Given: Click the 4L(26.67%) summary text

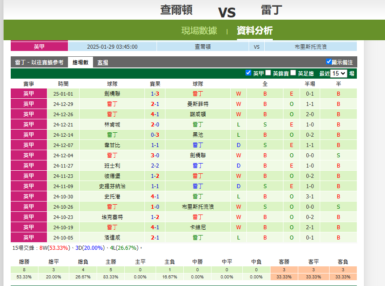Looking at the screenshot, I should 124,248.
